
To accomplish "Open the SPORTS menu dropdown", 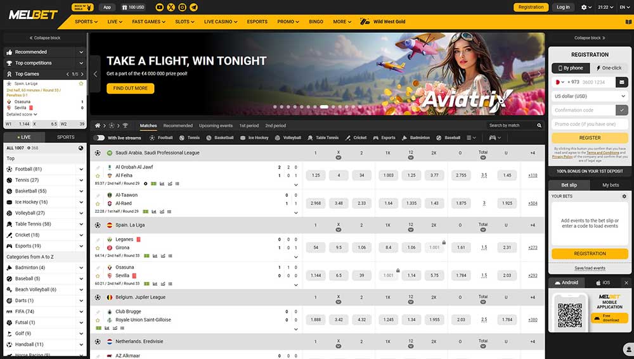I will (86, 22).
